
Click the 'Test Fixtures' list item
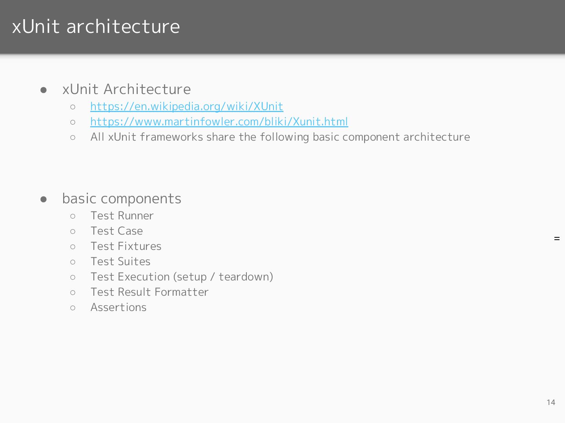(126, 246)
